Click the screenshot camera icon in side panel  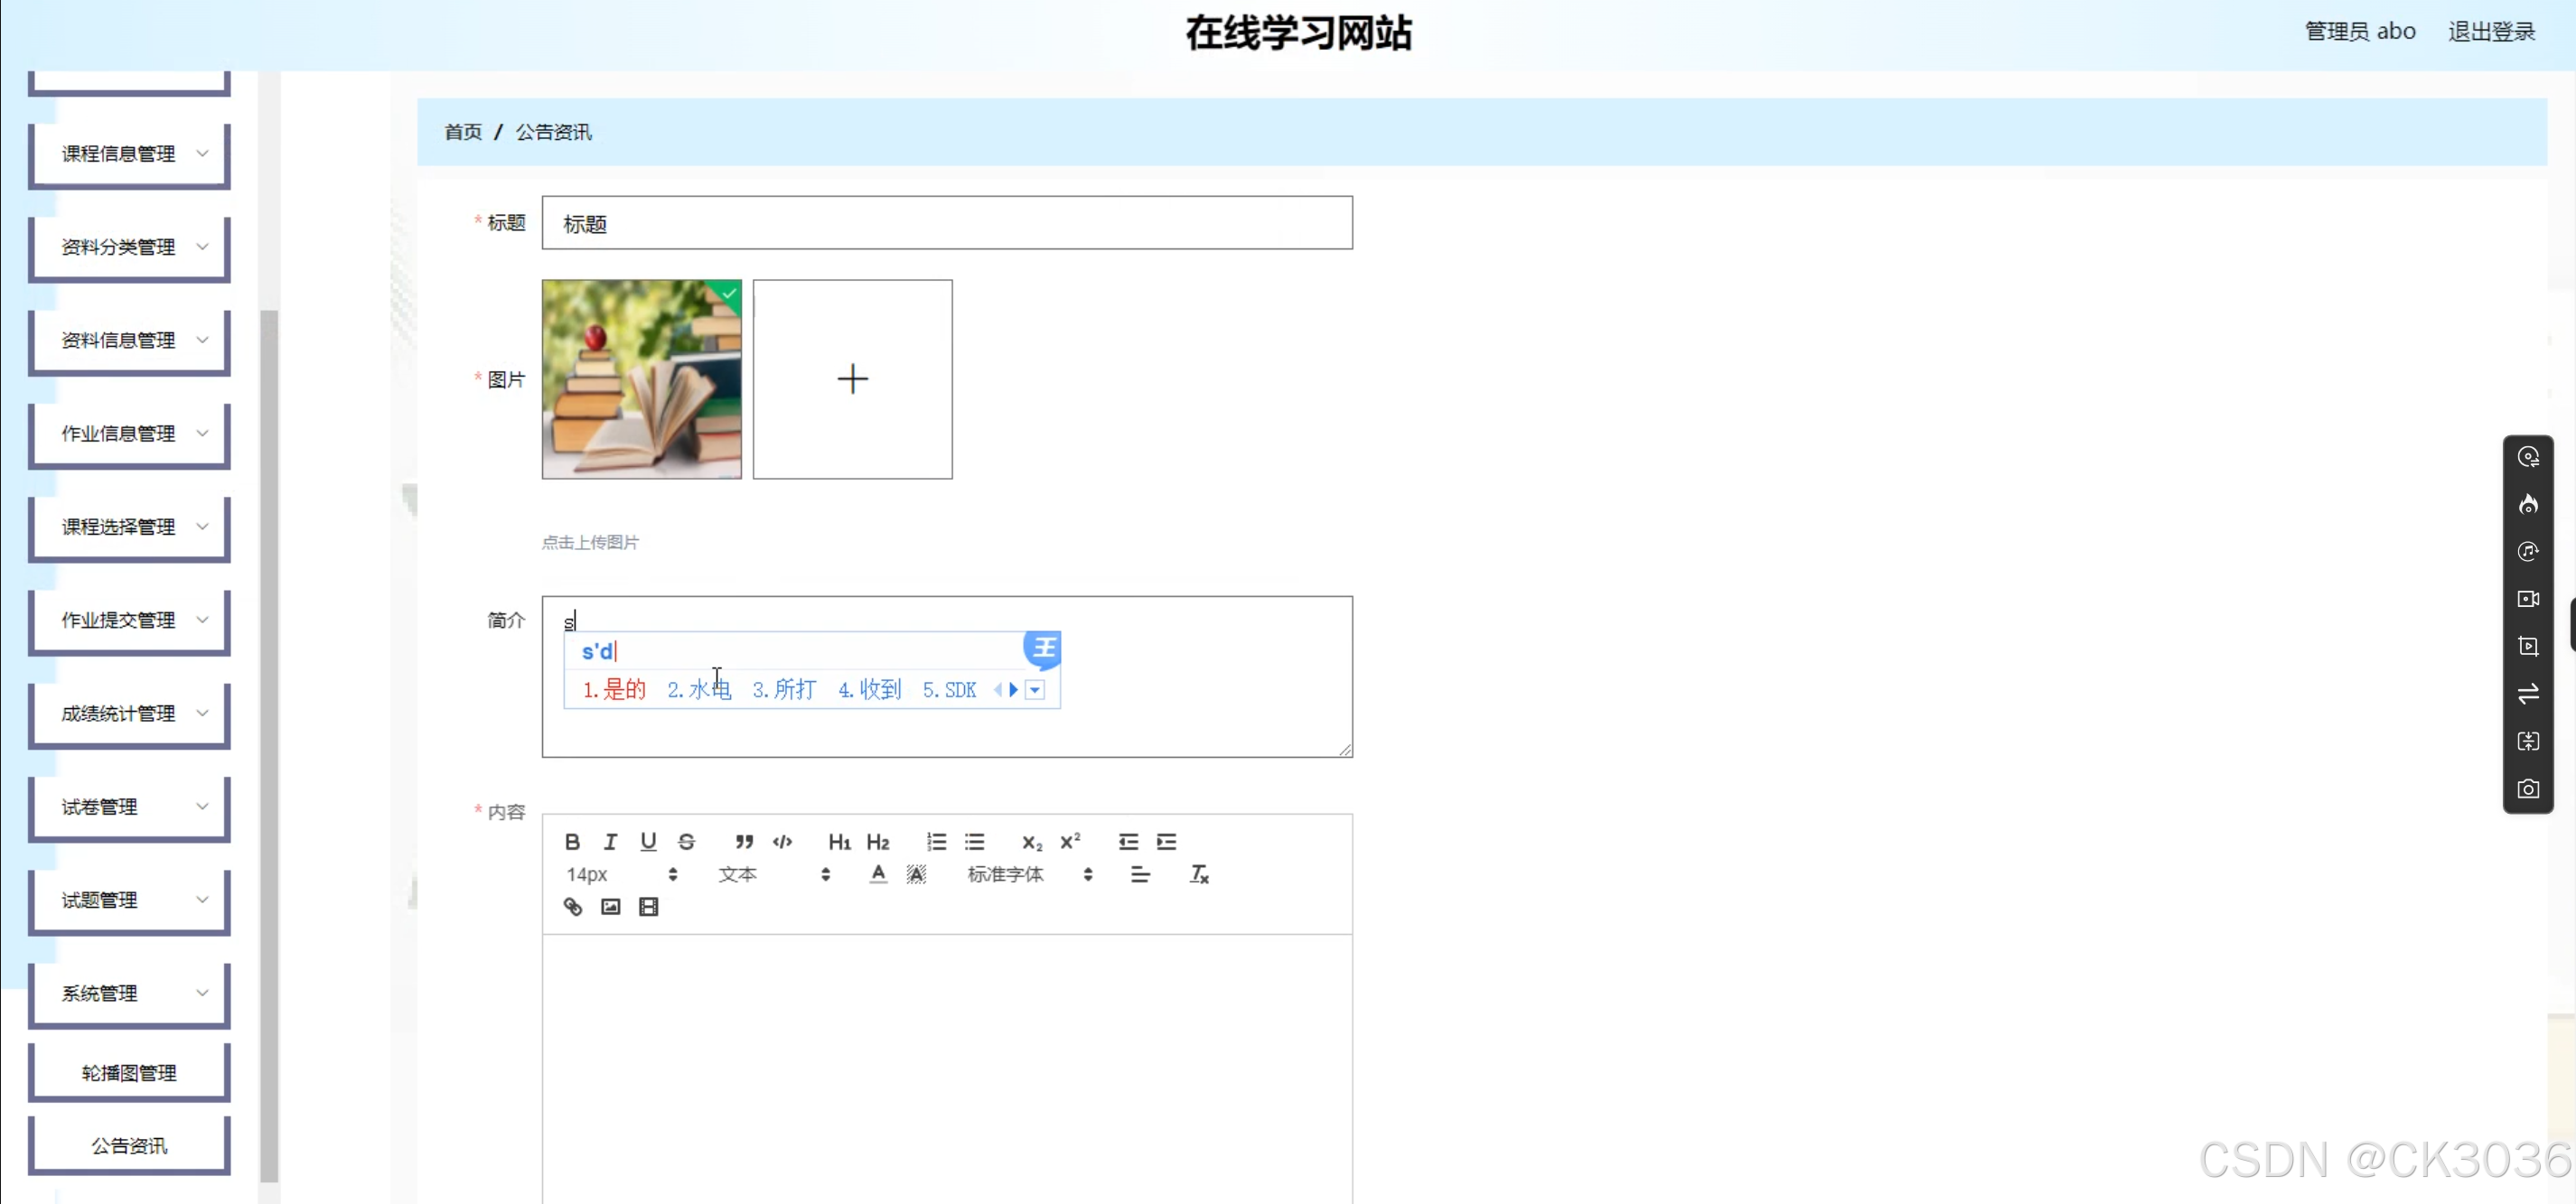(x=2527, y=789)
